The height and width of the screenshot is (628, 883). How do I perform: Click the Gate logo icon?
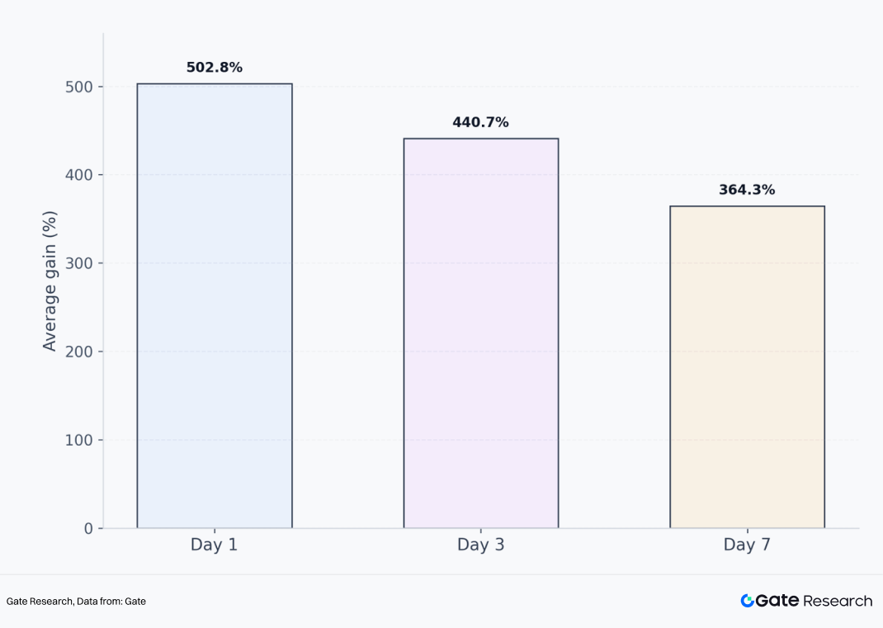point(748,601)
